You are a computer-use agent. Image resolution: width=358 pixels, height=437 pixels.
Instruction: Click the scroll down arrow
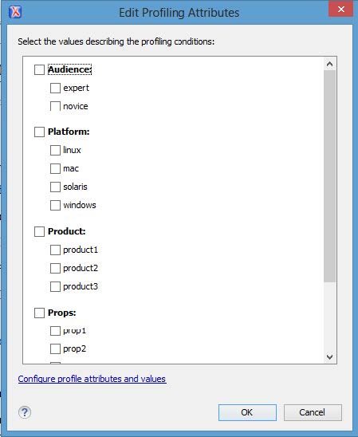click(x=329, y=357)
